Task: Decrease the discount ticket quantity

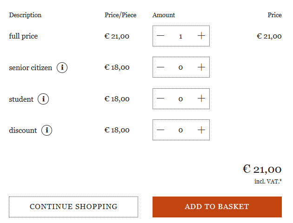Action: [160, 130]
